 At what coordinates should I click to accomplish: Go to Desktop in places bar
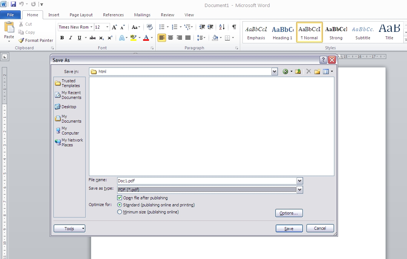pyautogui.click(x=66, y=107)
